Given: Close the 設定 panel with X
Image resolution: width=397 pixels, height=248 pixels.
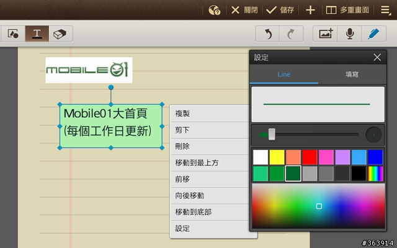Looking at the screenshot, I should point(377,58).
